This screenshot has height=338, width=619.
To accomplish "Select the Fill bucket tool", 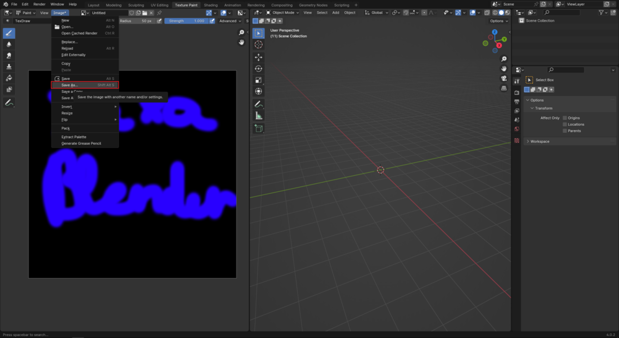I will [9, 78].
